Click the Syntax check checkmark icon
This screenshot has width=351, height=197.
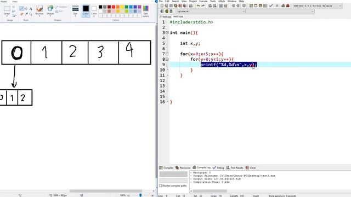coord(271,6)
